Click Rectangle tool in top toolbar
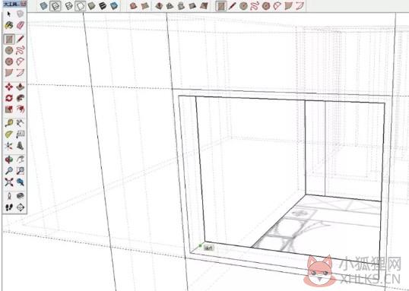The image size is (409, 291). pos(221,6)
